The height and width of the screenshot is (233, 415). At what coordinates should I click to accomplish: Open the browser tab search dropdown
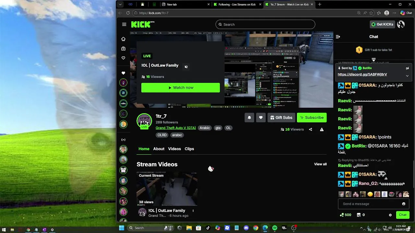click(x=120, y=5)
